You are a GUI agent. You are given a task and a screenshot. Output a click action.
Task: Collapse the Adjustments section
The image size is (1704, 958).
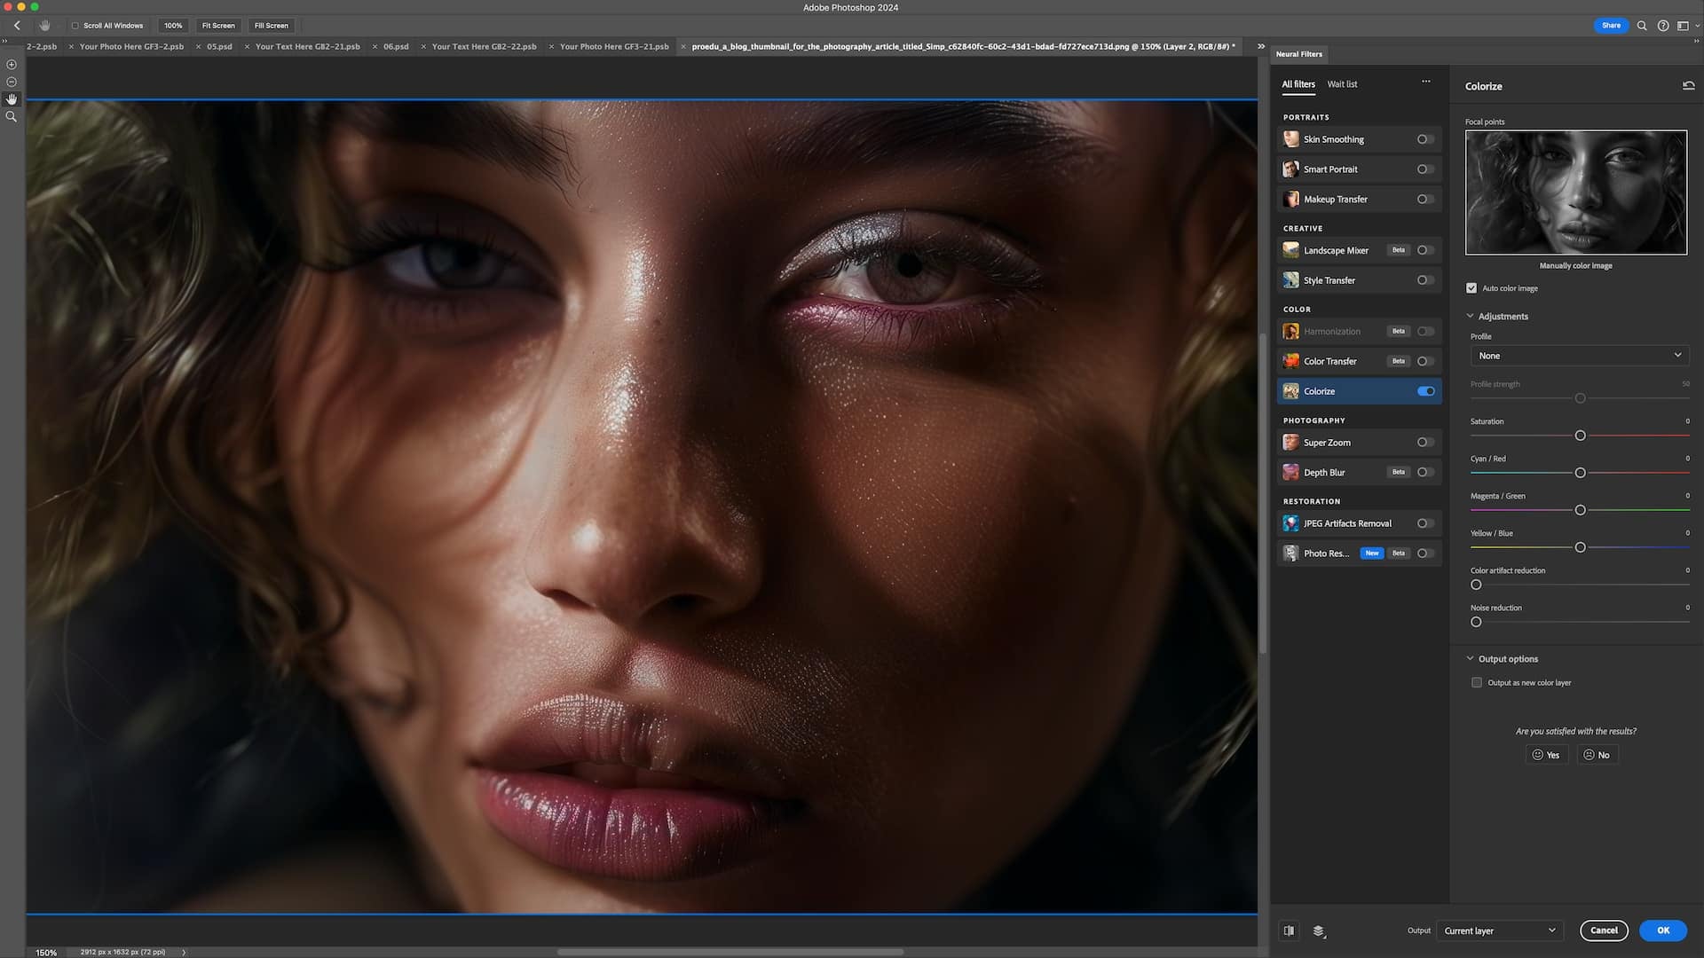click(x=1470, y=316)
